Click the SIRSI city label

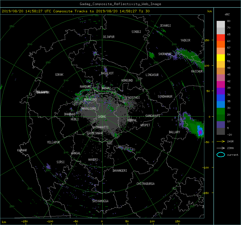pyautogui.click(x=61, y=162)
